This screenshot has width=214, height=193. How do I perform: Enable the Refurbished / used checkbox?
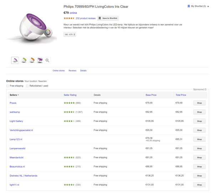[x=27, y=86]
